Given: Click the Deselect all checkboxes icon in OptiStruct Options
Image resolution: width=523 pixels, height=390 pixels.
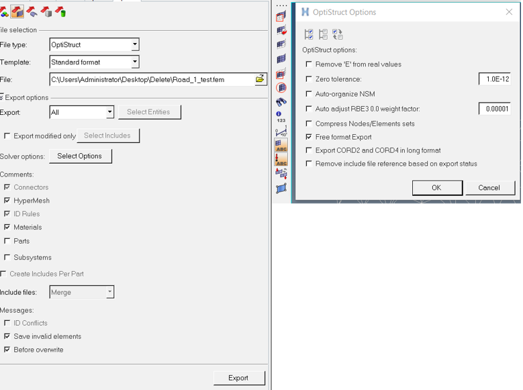Looking at the screenshot, I should tap(323, 34).
